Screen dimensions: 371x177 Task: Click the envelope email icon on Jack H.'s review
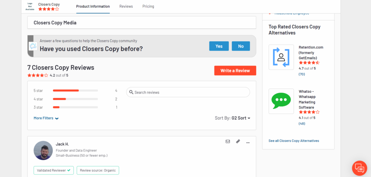[x=228, y=141]
